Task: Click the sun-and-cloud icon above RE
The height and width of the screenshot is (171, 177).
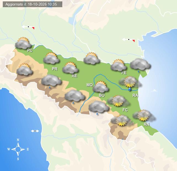Action: pos(71,68)
